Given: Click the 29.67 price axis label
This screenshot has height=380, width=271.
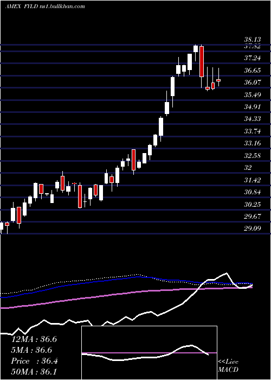Looking at the screenshot, I should coord(253,217).
